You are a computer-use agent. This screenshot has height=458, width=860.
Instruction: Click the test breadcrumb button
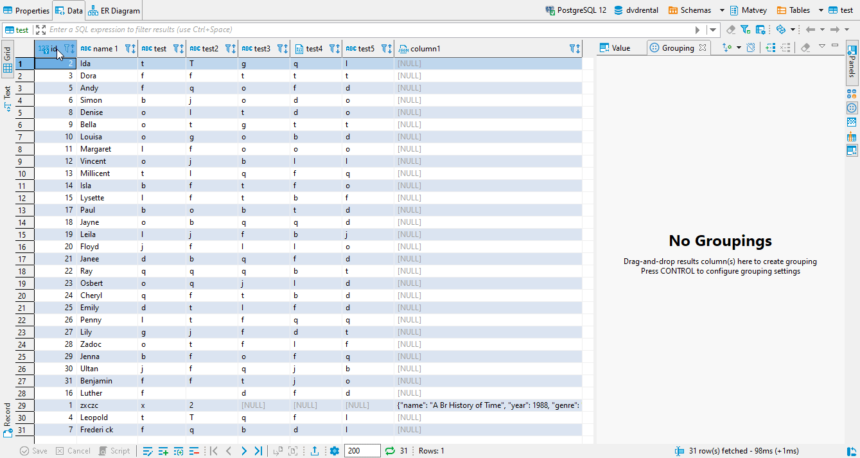pos(17,29)
